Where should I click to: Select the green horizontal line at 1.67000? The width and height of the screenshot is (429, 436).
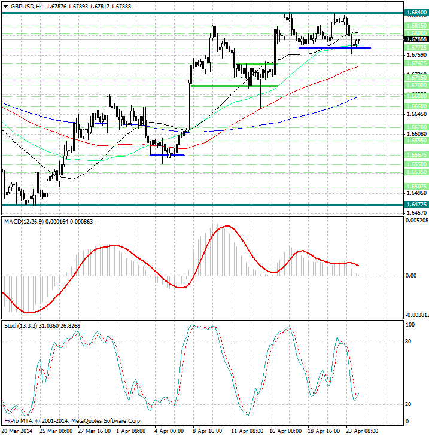point(235,86)
